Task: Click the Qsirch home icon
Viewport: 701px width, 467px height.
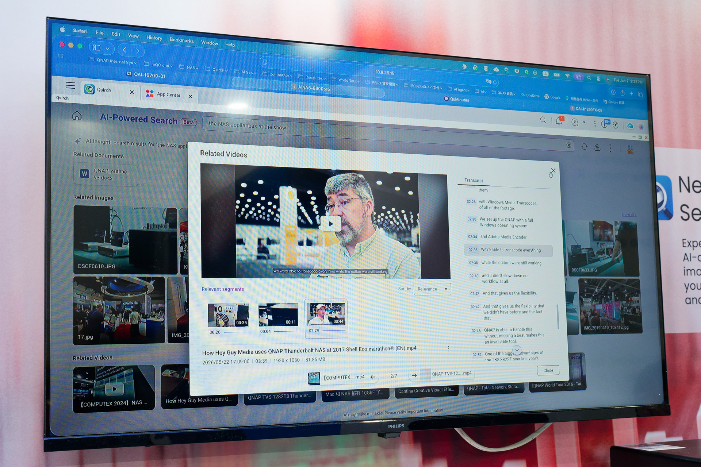Action: point(77,116)
